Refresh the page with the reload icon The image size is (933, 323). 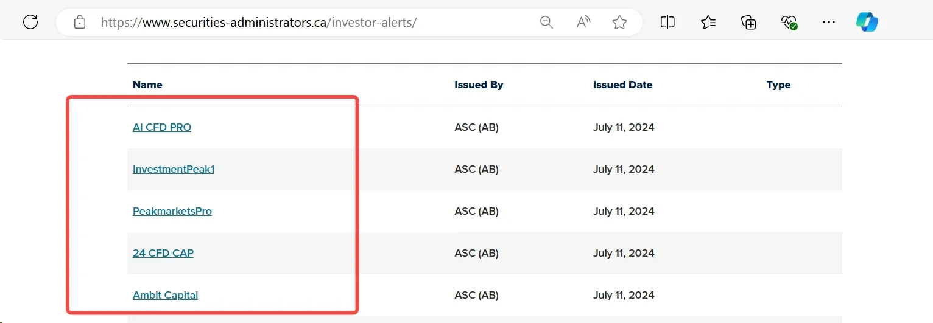point(30,23)
